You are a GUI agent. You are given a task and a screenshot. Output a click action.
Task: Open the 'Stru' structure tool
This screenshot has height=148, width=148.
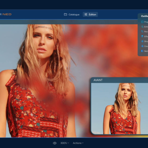pos(144,41)
